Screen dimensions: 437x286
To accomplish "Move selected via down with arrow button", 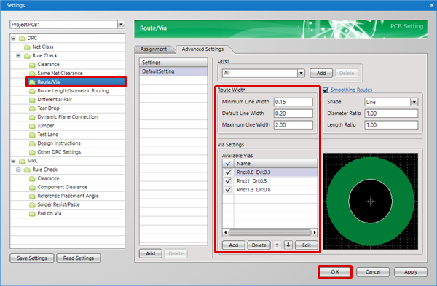I will point(288,245).
